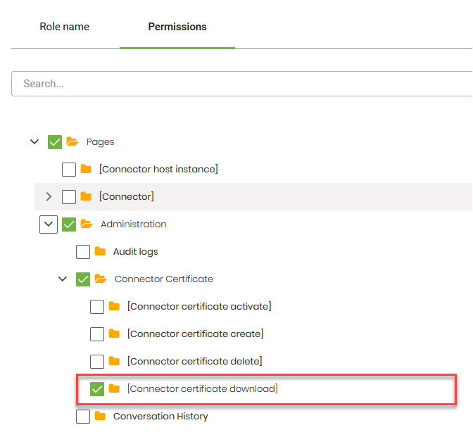
Task: Click folder icon beside [Connector certificate delete]
Action: pyautogui.click(x=114, y=362)
